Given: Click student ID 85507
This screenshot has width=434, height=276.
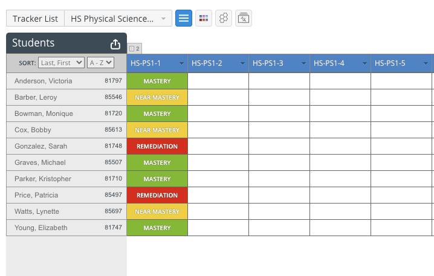Looking at the screenshot, I should 113,162.
